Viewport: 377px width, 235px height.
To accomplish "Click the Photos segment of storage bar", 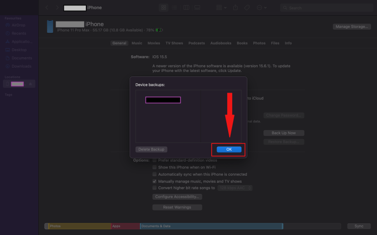I will [x=80, y=226].
